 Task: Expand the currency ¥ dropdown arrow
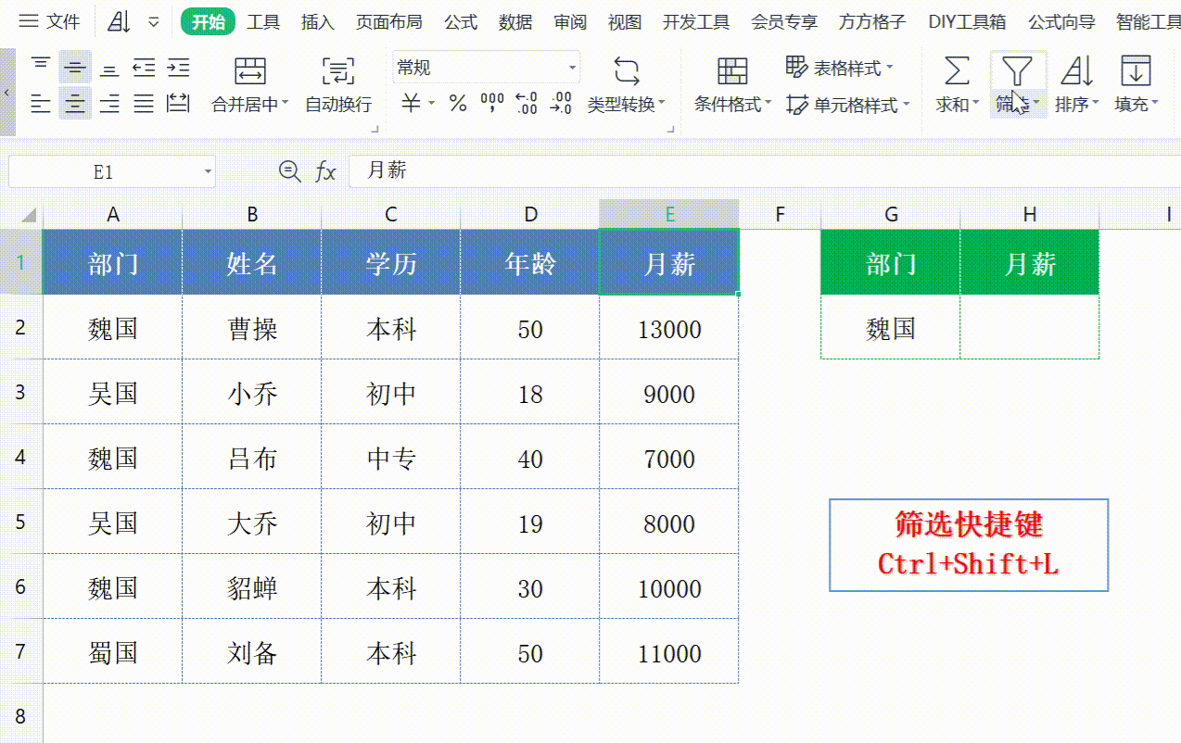click(432, 104)
